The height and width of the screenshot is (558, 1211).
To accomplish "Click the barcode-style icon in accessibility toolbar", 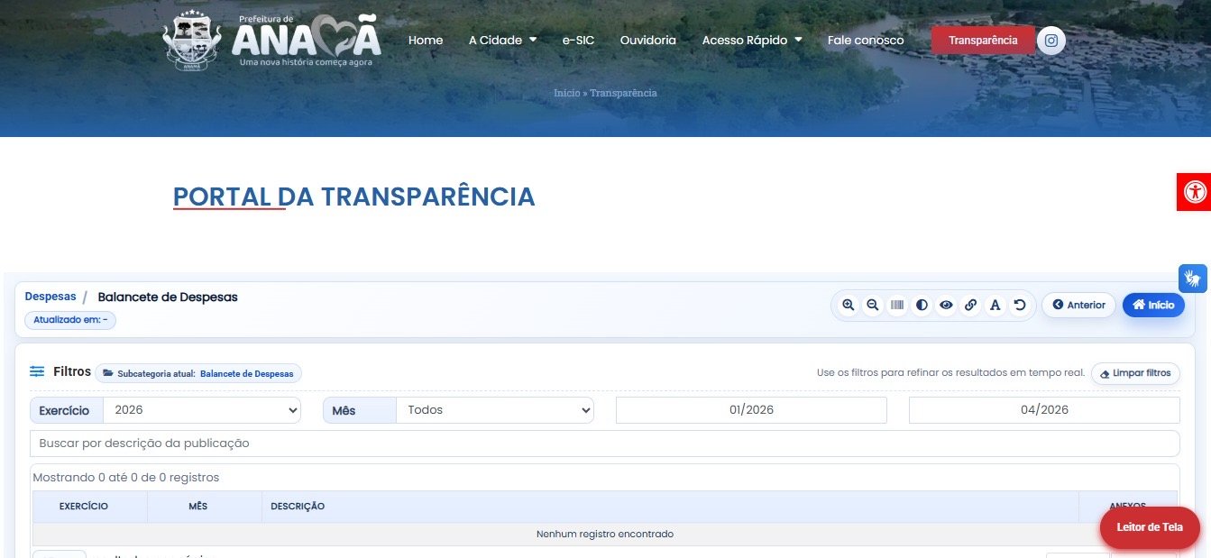I will pyautogui.click(x=897, y=306).
